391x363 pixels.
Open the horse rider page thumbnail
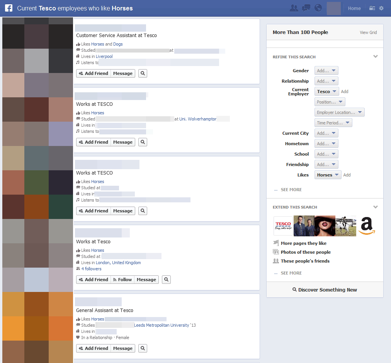point(346,226)
